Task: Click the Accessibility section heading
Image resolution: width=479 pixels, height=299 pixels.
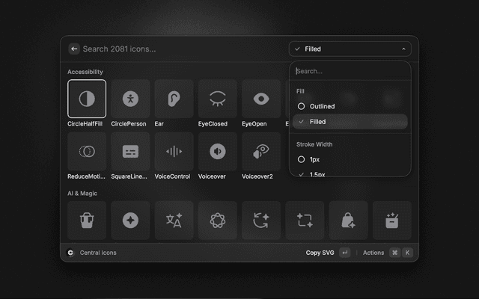Action: 85,72
